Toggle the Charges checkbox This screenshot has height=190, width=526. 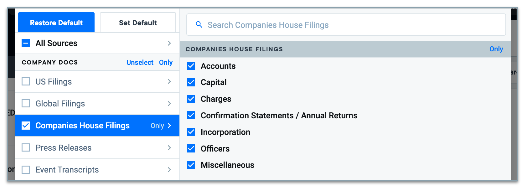tap(191, 99)
